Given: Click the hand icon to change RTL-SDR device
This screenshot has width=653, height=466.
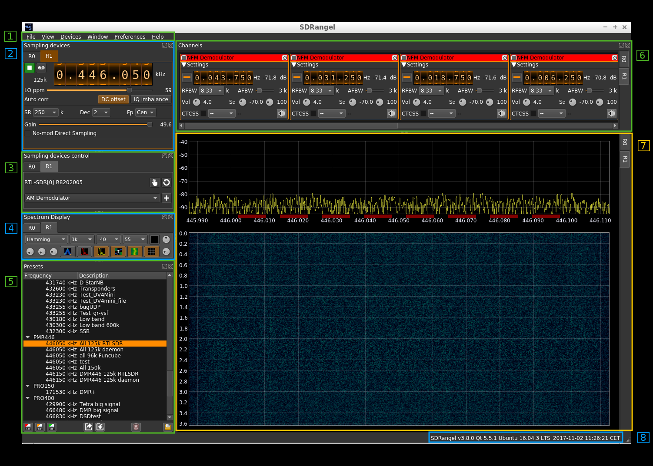Looking at the screenshot, I should (155, 182).
